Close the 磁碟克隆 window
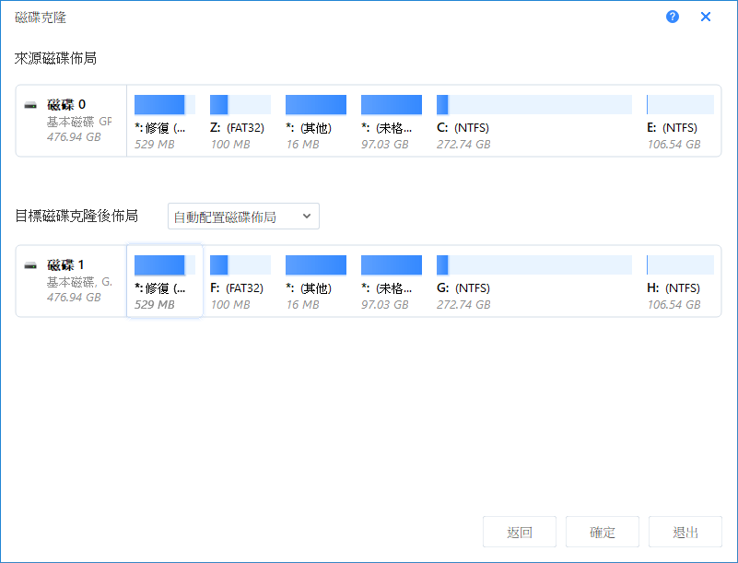 click(x=705, y=17)
